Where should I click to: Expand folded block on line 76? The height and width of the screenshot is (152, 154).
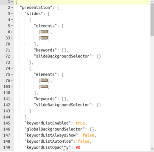(x=44, y=81)
